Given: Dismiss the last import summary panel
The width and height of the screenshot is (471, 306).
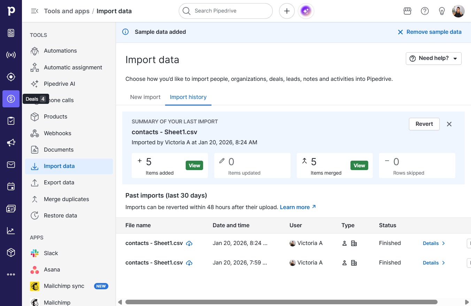Looking at the screenshot, I should click(449, 124).
